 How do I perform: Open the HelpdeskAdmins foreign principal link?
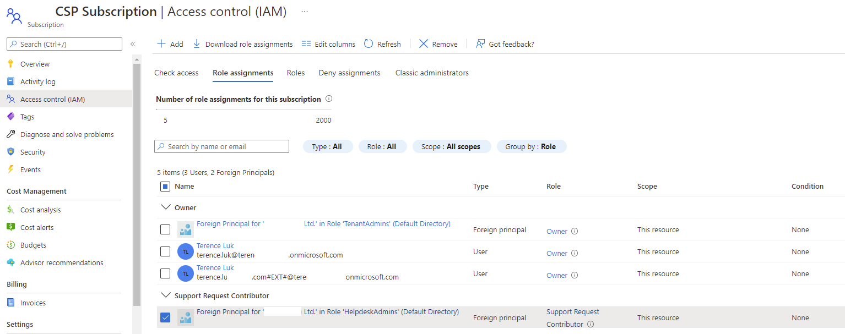tap(328, 312)
